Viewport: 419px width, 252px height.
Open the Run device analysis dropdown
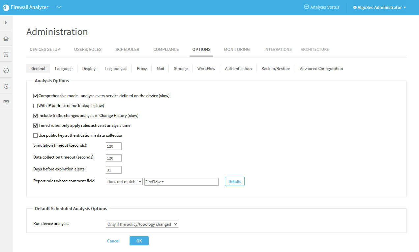pyautogui.click(x=142, y=224)
